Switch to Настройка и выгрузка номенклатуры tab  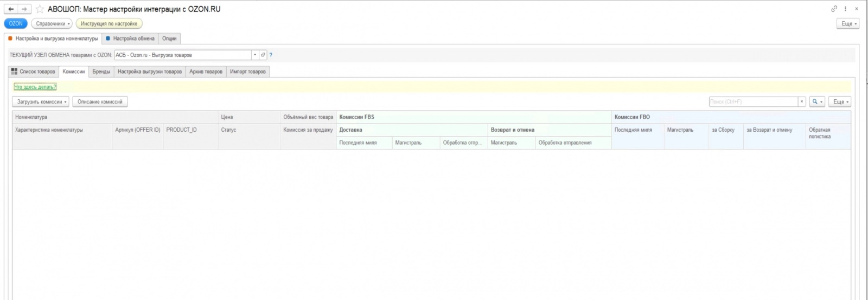click(x=53, y=39)
